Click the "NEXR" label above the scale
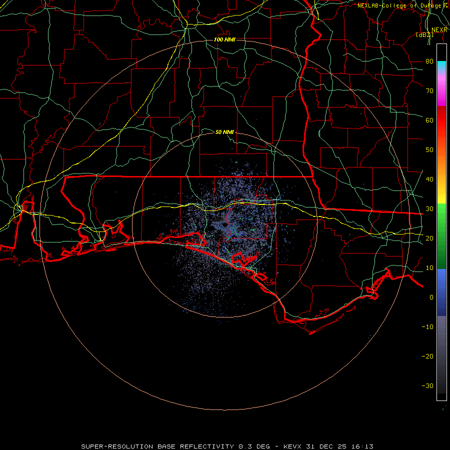Screen dimensions: 450x450 click(439, 30)
